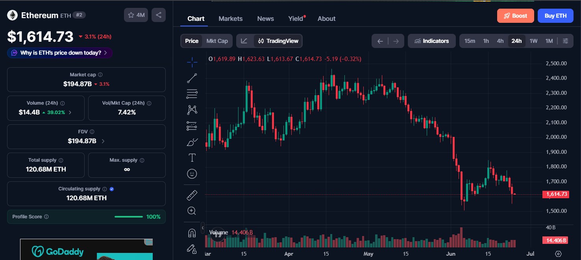Image resolution: width=581 pixels, height=260 pixels.
Task: Set chart interval to 1W
Action: point(533,41)
